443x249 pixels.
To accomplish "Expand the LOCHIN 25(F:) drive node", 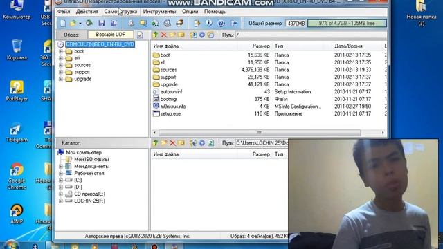I will 61,201.
